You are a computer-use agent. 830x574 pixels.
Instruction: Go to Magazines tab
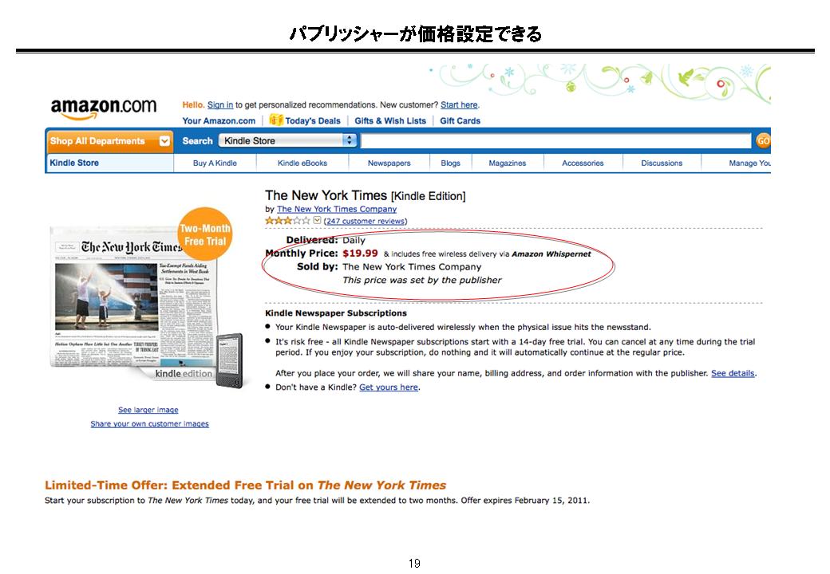click(507, 163)
